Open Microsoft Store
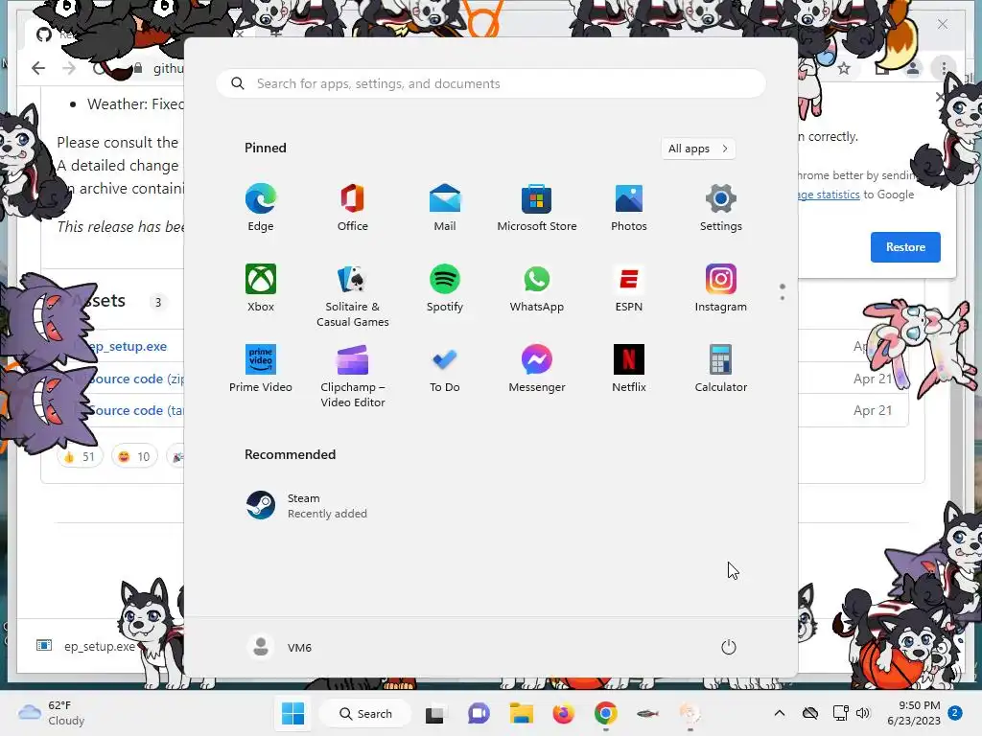 (537, 208)
